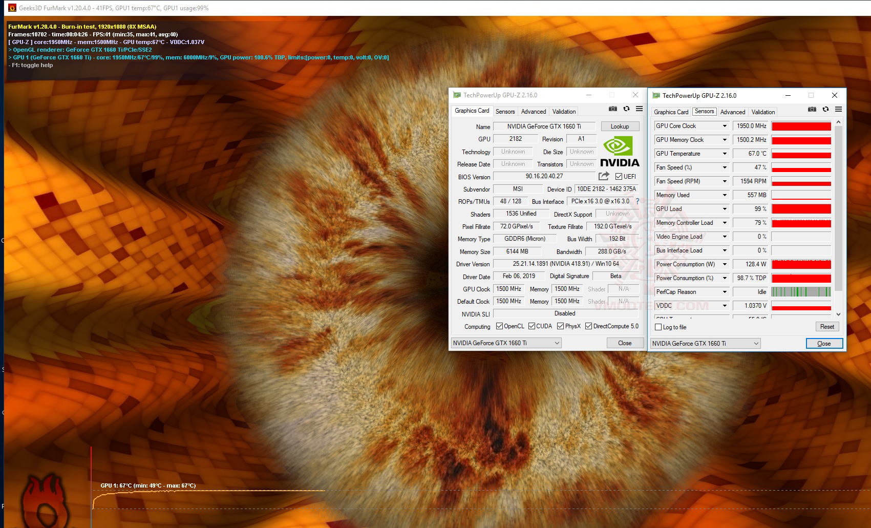871x528 pixels.
Task: Open Power Consumption (%) sensor dropdown
Action: coord(725,278)
